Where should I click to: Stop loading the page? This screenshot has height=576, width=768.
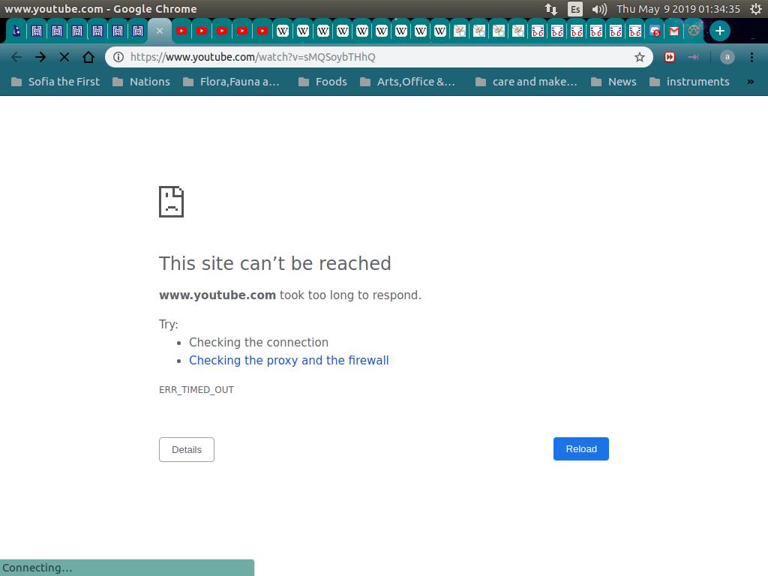pyautogui.click(x=64, y=57)
